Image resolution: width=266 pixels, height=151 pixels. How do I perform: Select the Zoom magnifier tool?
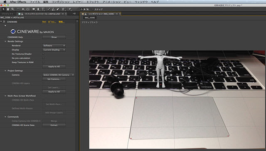(13, 9)
